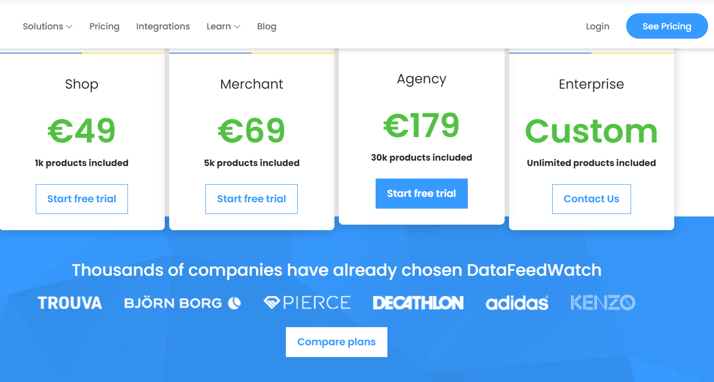Select the Enterprise Custom plan card heading

pyautogui.click(x=591, y=84)
